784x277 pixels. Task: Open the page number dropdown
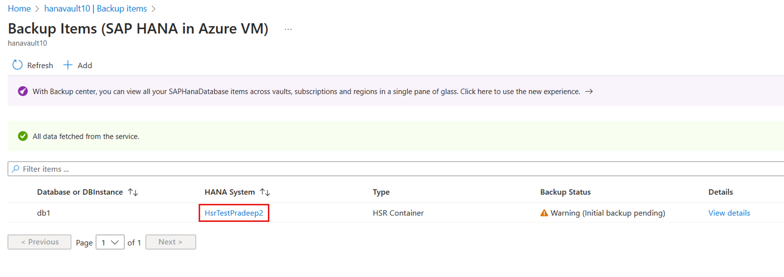coord(110,242)
